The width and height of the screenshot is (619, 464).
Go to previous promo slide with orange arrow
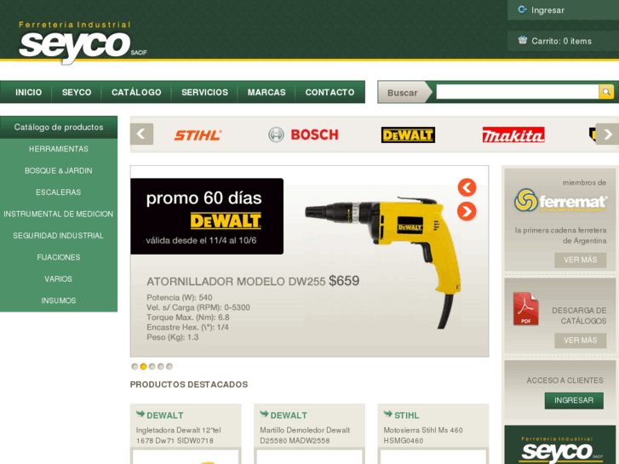pyautogui.click(x=467, y=187)
